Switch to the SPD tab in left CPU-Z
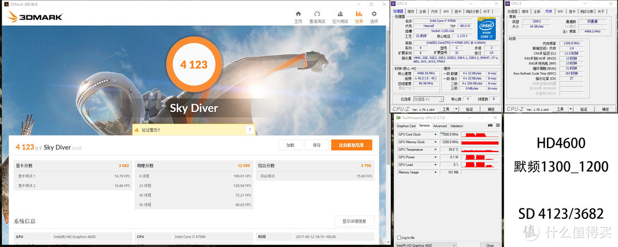Screen dimensions: 618x247 pyautogui.click(x=447, y=11)
